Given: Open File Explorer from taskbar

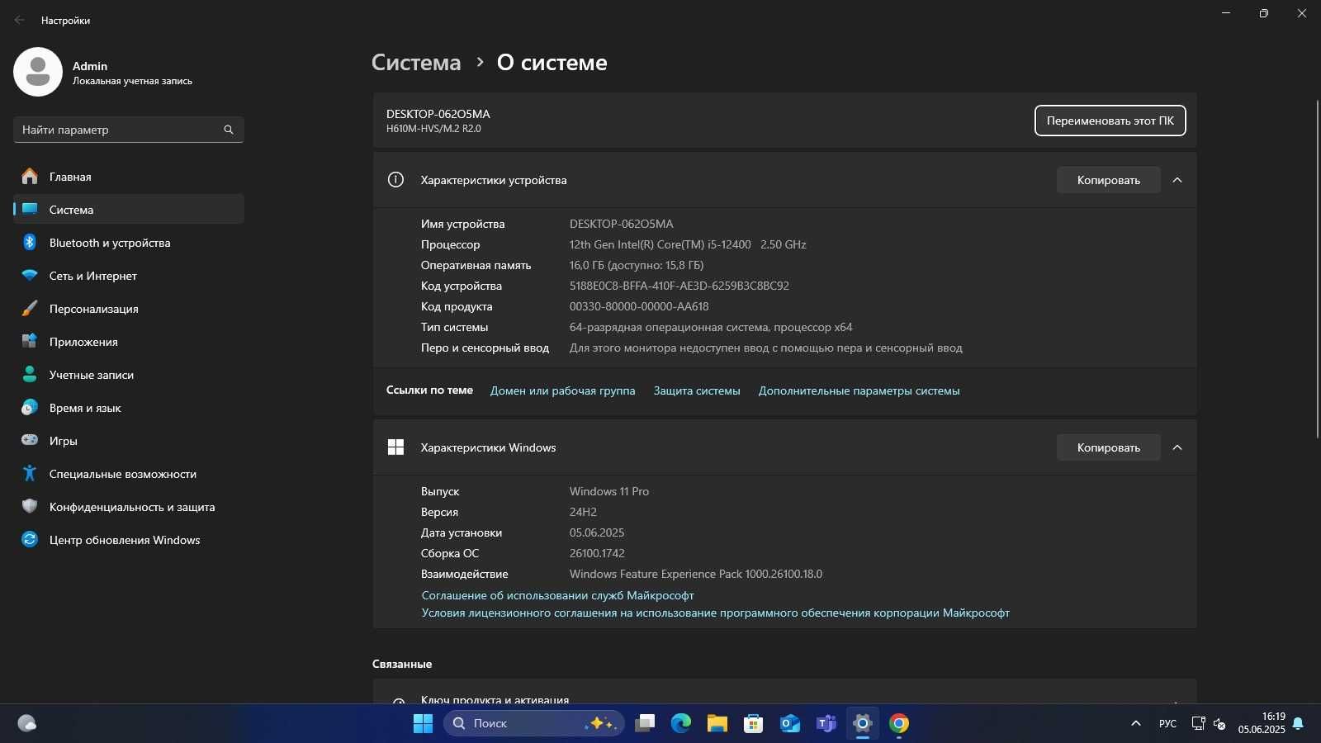Looking at the screenshot, I should tap(717, 724).
